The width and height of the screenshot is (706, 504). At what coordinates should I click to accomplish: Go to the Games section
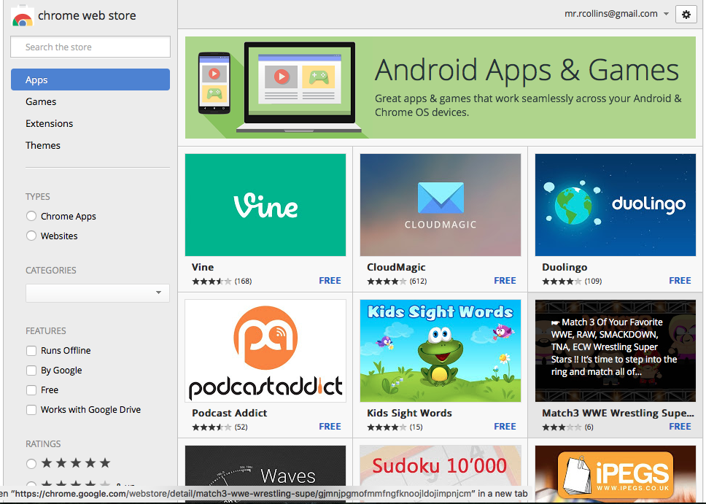(x=41, y=102)
